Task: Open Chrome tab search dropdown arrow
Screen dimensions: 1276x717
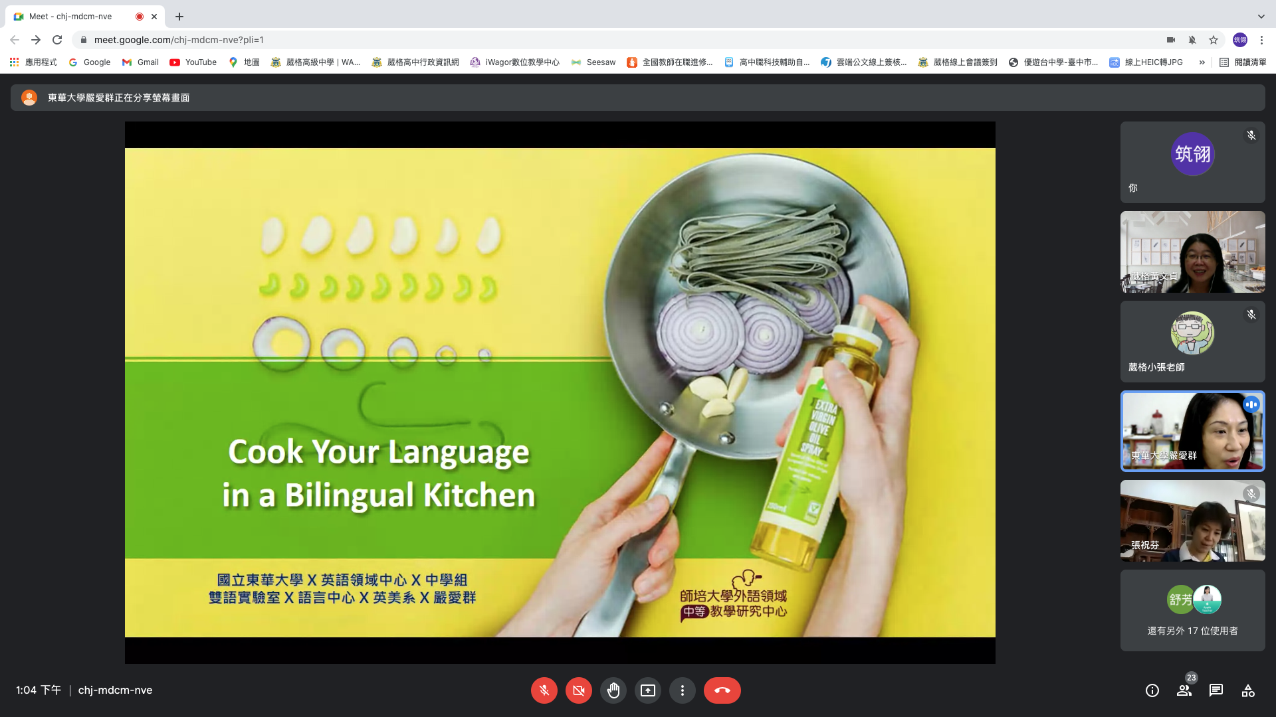Action: [x=1261, y=16]
